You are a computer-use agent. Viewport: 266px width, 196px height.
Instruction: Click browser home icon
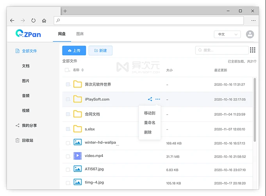(44, 21)
